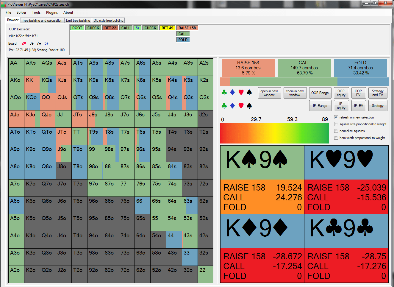Click the red heart icon in the OOP Range row
Image resolution: width=394 pixels, height=287 pixels.
241,93
